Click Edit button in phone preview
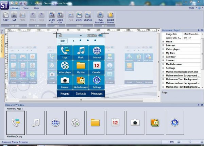 click(63, 41)
